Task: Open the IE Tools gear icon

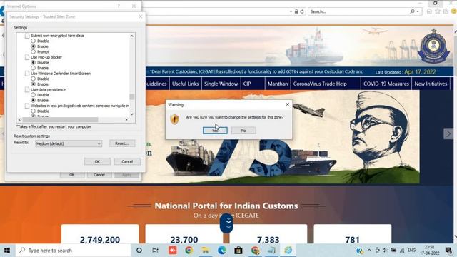Action: click(446, 11)
